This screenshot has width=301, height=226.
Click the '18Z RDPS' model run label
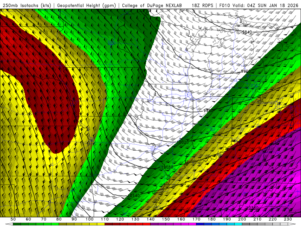click(x=202, y=5)
